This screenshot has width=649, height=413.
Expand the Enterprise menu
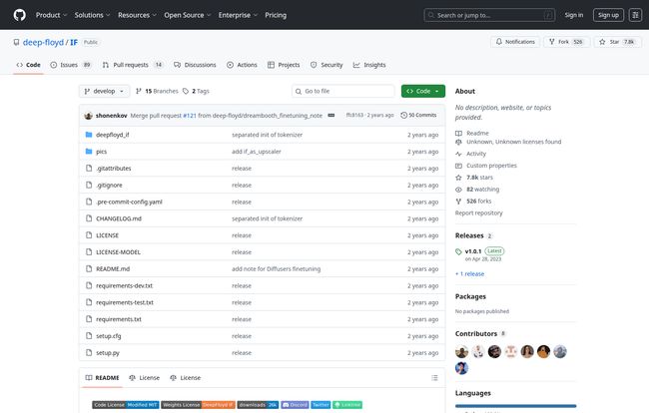coord(238,15)
